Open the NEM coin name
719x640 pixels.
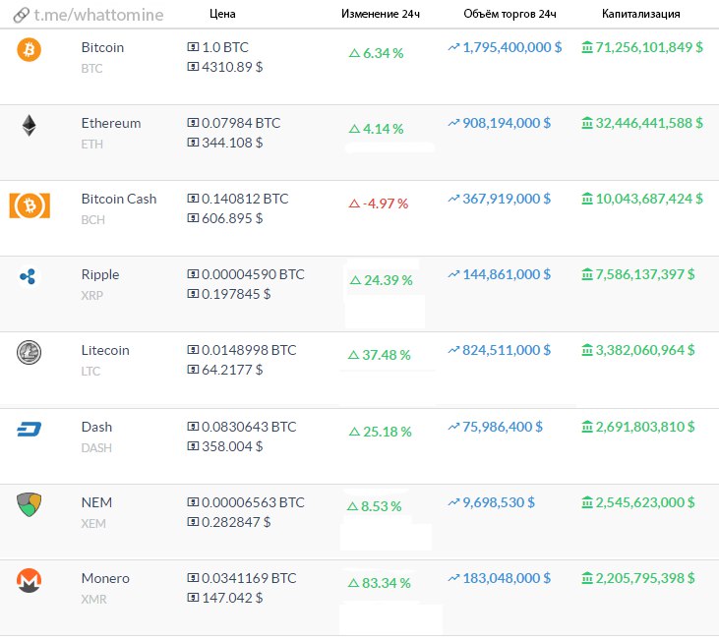pos(96,502)
